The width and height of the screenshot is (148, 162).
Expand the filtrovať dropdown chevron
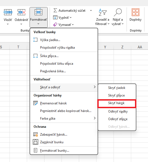pos(108,24)
